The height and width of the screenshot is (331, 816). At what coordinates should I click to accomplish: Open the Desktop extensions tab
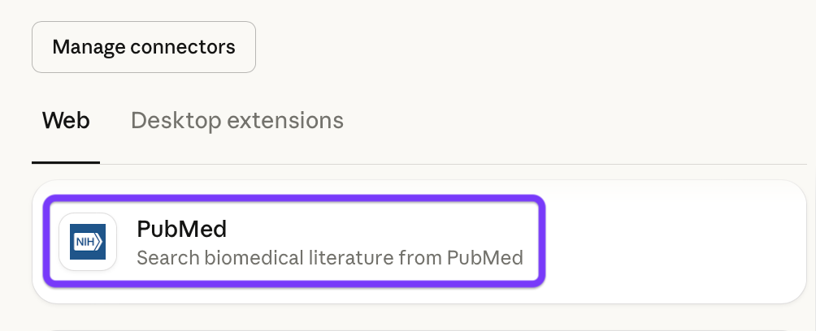[237, 121]
